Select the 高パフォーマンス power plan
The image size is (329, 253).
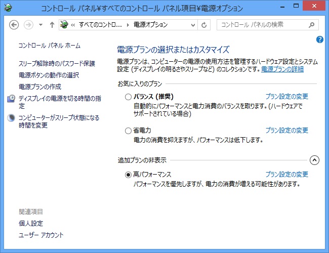[x=128, y=175]
